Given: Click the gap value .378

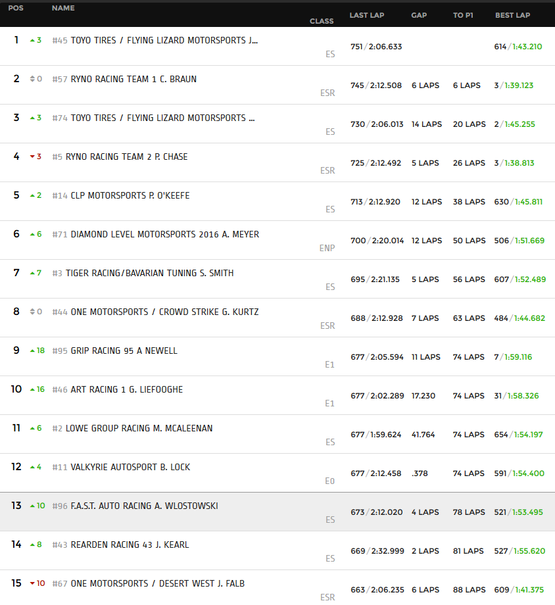Looking at the screenshot, I should [x=420, y=473].
